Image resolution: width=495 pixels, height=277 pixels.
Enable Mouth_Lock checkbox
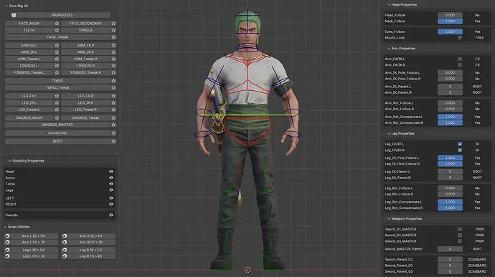[x=460, y=38]
